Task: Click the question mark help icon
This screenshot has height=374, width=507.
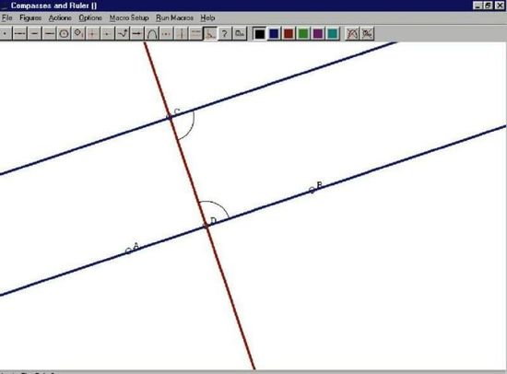Action: pyautogui.click(x=225, y=33)
